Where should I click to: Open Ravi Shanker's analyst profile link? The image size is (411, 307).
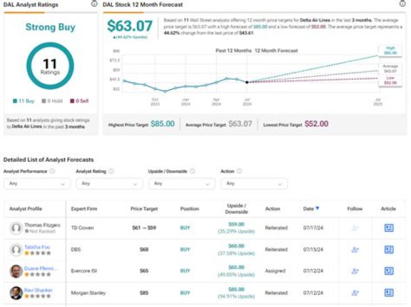(x=39, y=290)
